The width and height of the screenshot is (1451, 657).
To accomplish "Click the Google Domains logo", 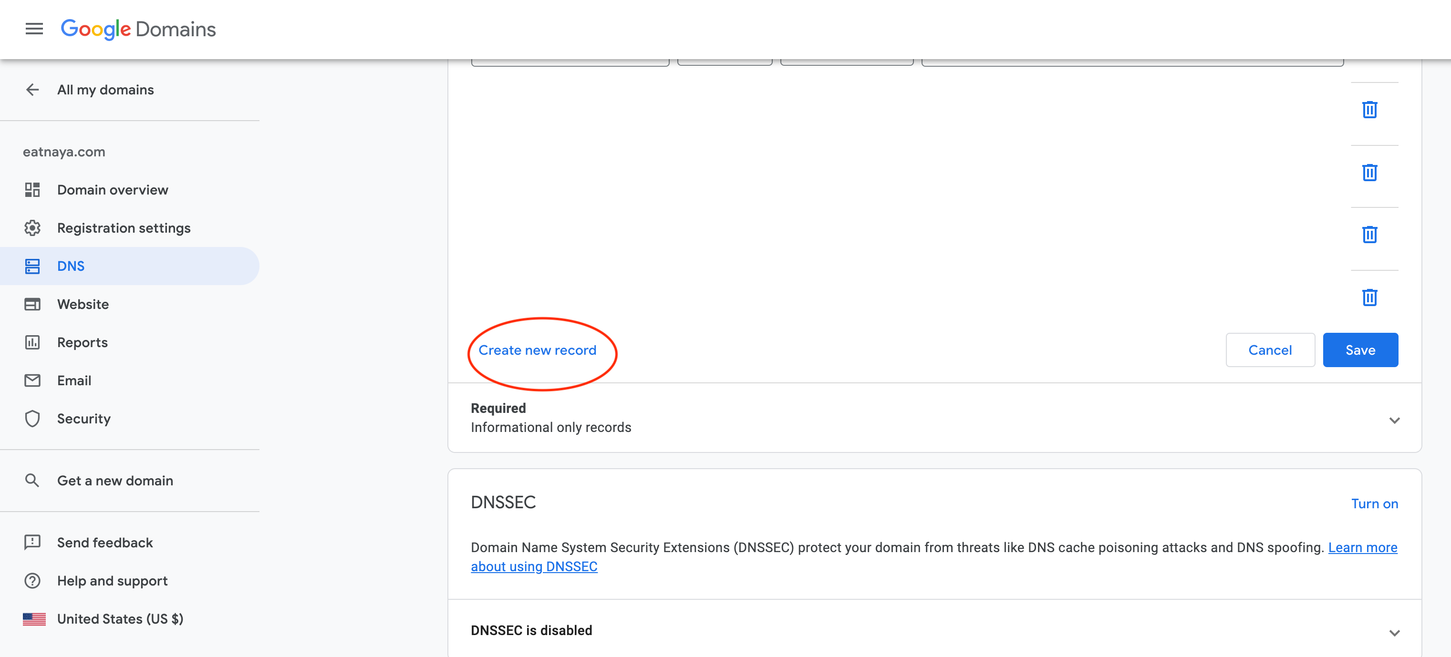I will (x=138, y=29).
